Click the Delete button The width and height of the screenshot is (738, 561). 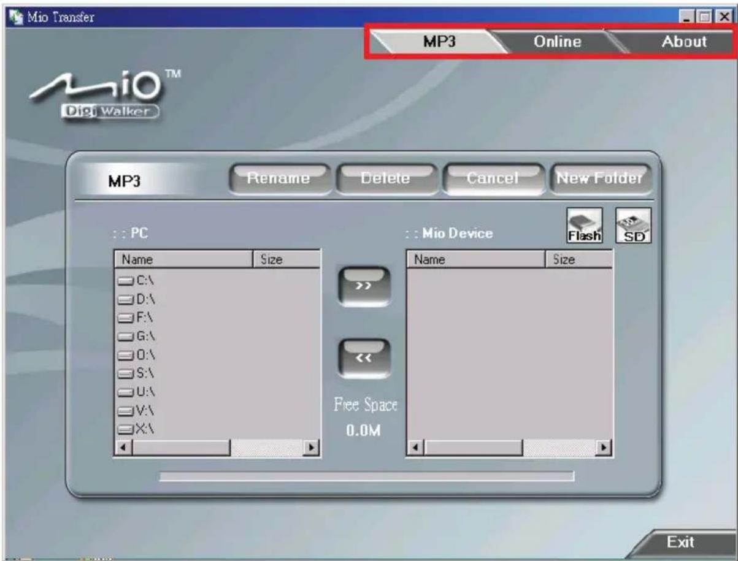click(x=386, y=178)
